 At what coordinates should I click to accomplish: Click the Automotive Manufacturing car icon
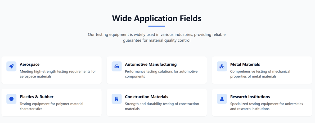pyautogui.click(x=116, y=66)
